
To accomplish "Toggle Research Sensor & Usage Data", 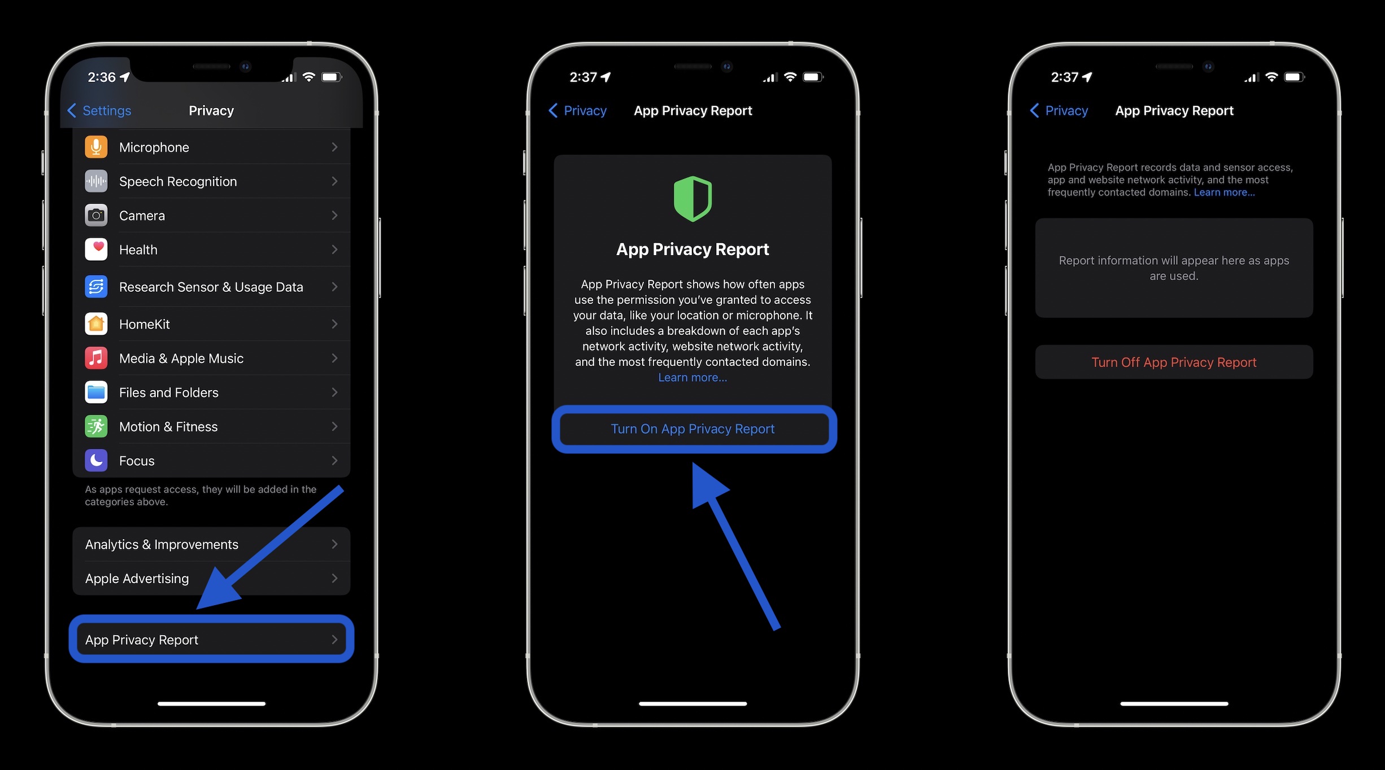I will [211, 286].
